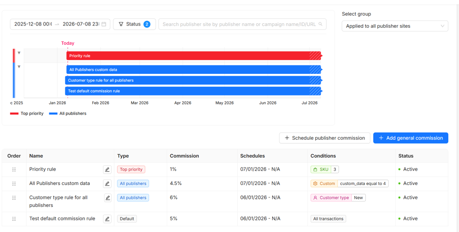Click Add general commission button
Viewport: 459px width, 232px height.
[411, 138]
